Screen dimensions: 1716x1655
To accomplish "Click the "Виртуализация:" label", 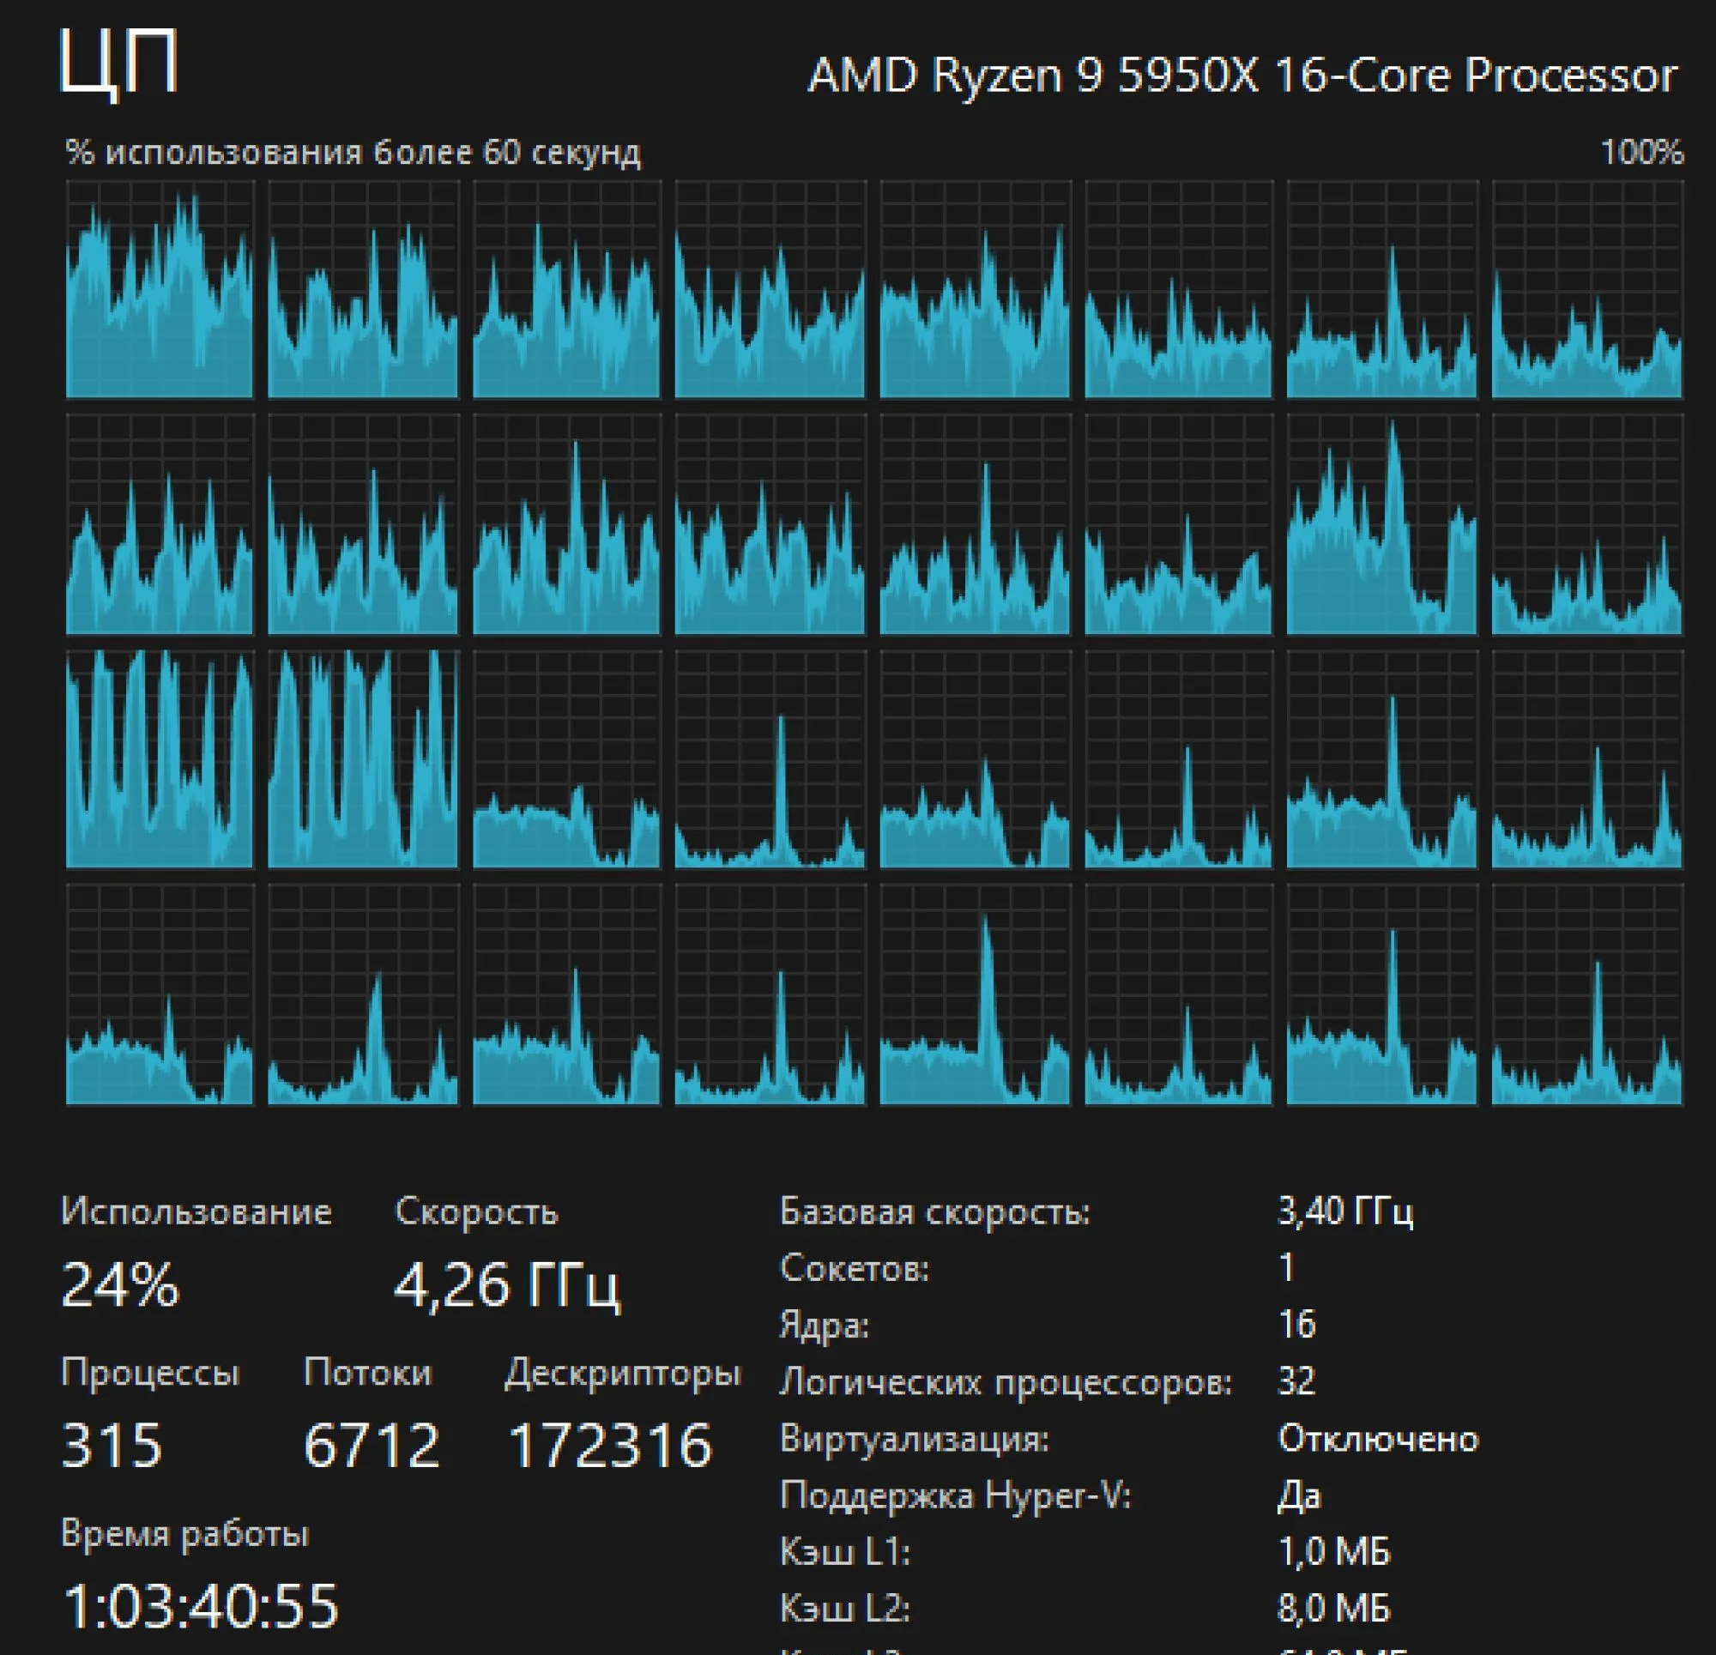I will coord(915,1439).
